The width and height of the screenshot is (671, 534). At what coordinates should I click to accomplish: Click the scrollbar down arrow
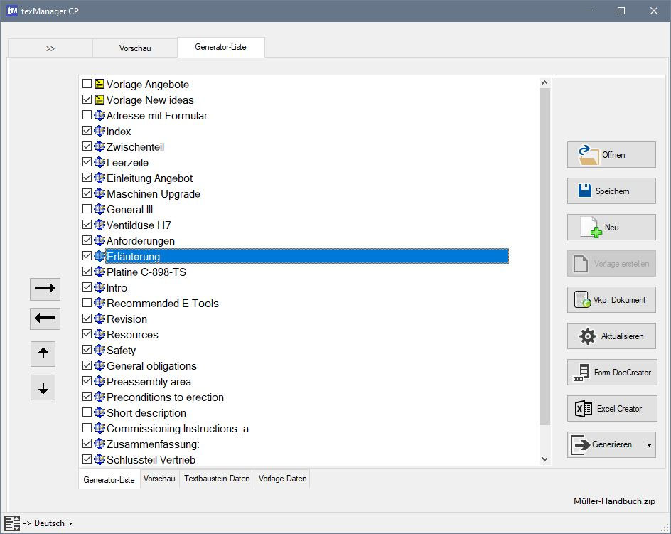544,459
